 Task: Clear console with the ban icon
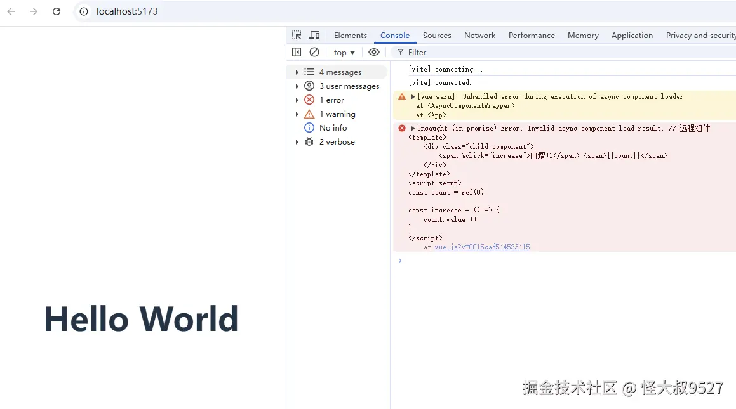point(314,52)
